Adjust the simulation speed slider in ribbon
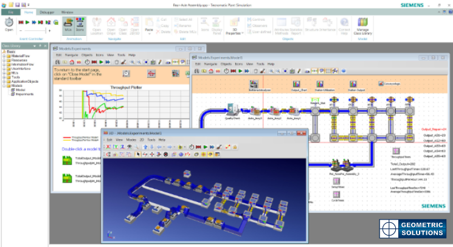Screen dimensions: 453x247 point(35,30)
